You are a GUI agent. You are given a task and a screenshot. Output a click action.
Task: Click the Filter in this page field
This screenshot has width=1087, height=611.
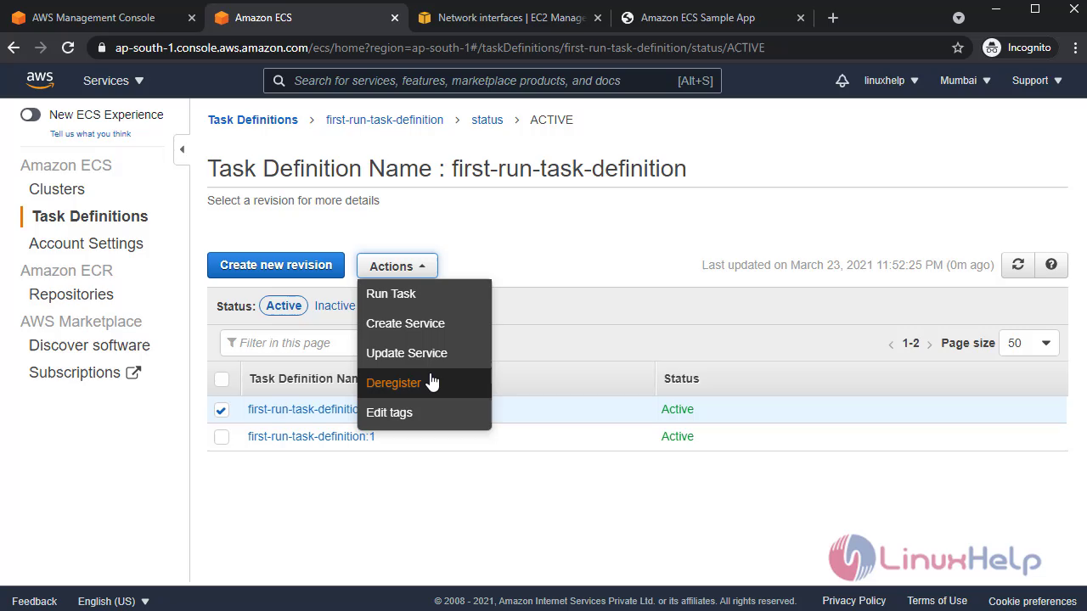click(x=289, y=343)
